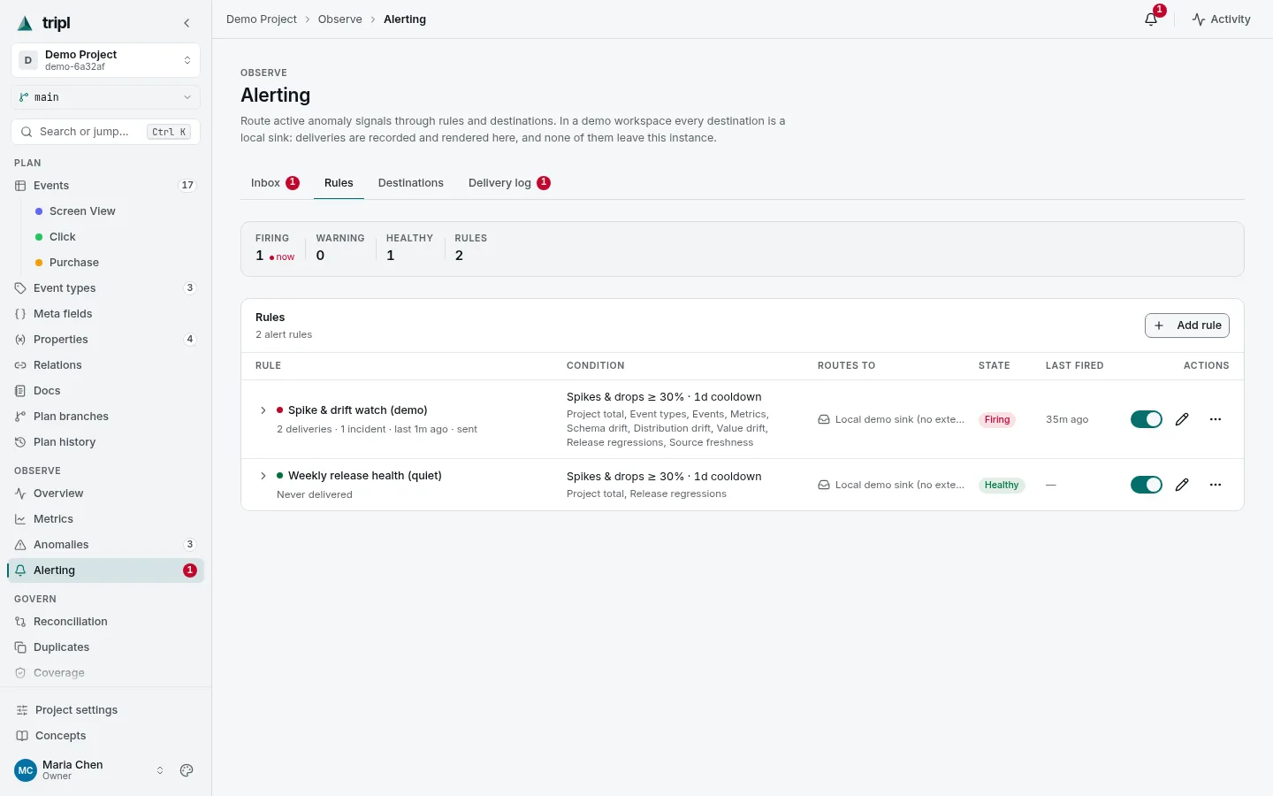1273x796 pixels.
Task: Open Project settings
Action: click(105, 710)
